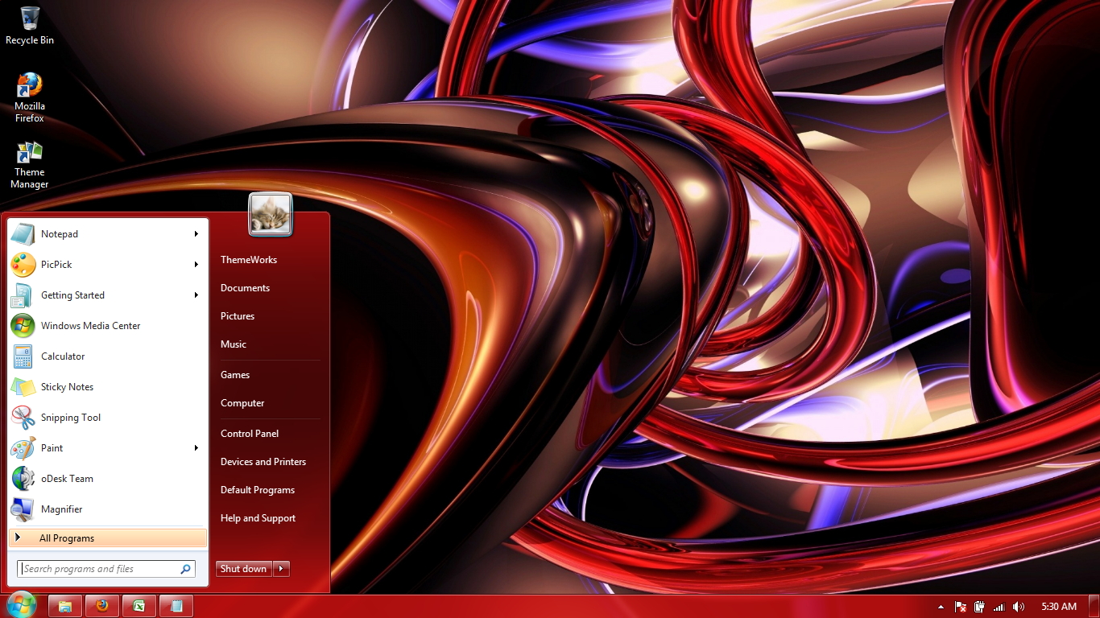Click the user account picture
The image size is (1100, 618).
tap(271, 214)
